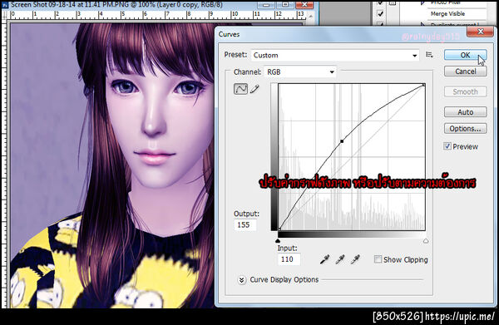Open preset options menu icon
The height and width of the screenshot is (325, 499).
(429, 55)
